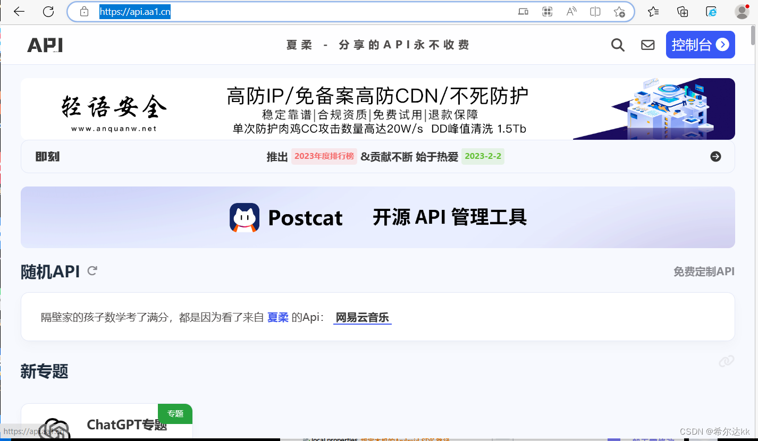The image size is (758, 441).
Task: Click the 2023年度排行榜 tag
Action: [x=324, y=156]
